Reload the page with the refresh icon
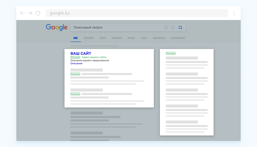Viewport: 257px width, 147px height. tap(38, 13)
